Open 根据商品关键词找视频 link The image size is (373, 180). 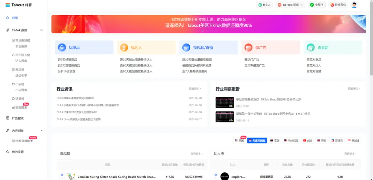[x=197, y=66]
